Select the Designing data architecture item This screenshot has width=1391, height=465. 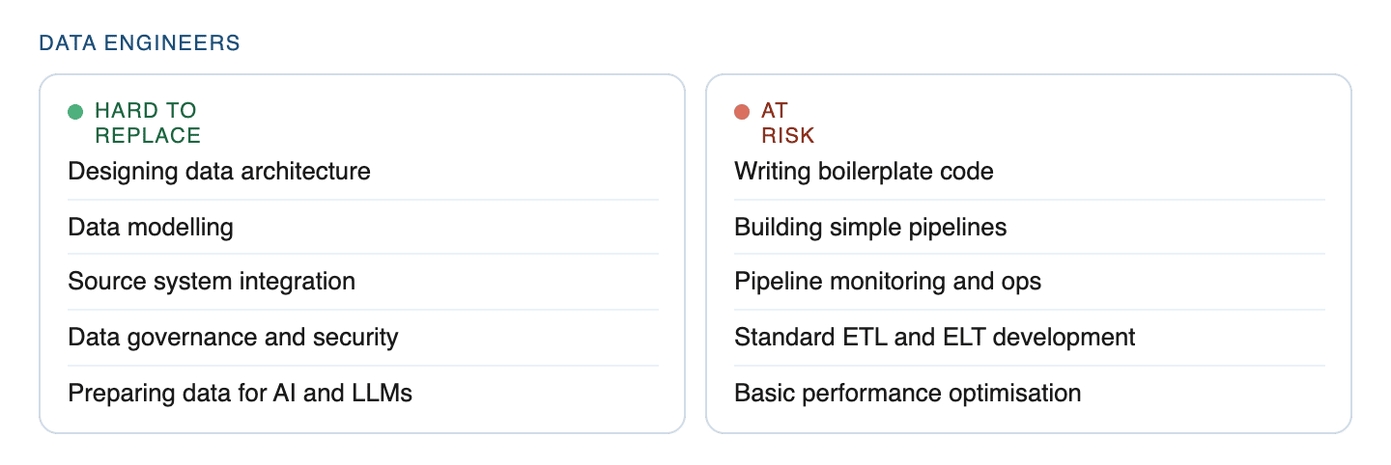[x=219, y=172]
